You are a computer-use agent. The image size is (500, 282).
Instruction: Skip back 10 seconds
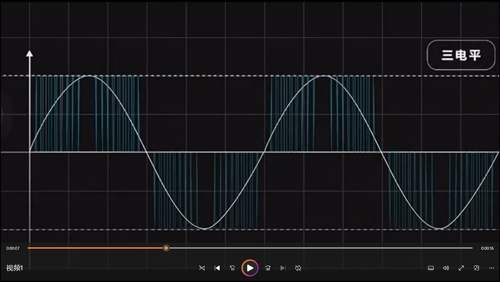(233, 268)
